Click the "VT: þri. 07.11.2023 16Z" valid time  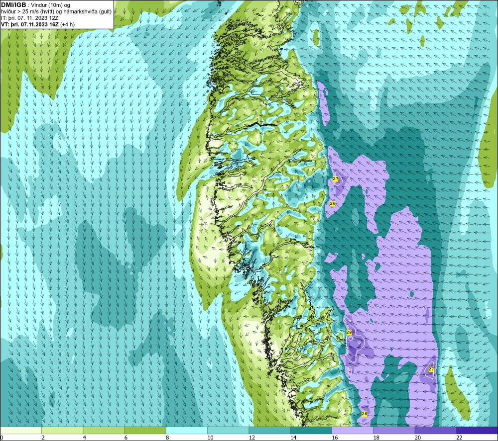click(30, 24)
